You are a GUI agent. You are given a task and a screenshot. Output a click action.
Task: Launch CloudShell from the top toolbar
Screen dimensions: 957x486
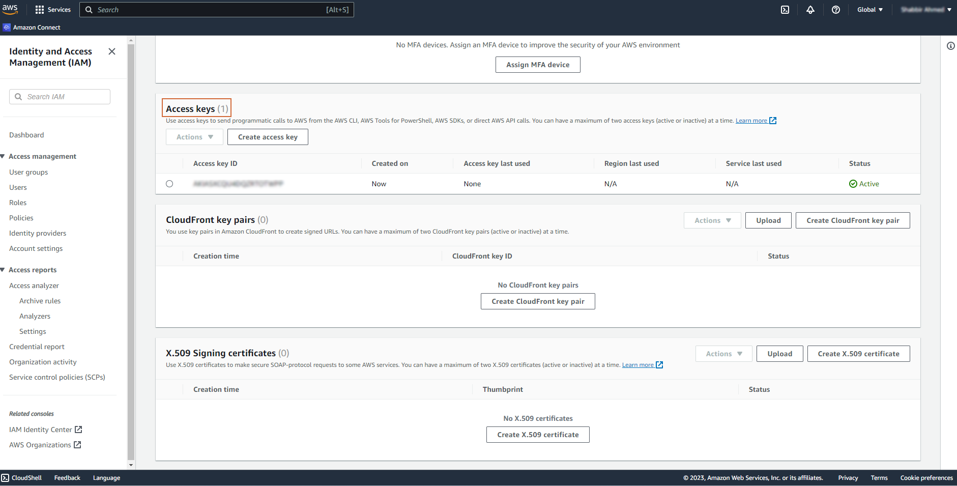pos(785,10)
